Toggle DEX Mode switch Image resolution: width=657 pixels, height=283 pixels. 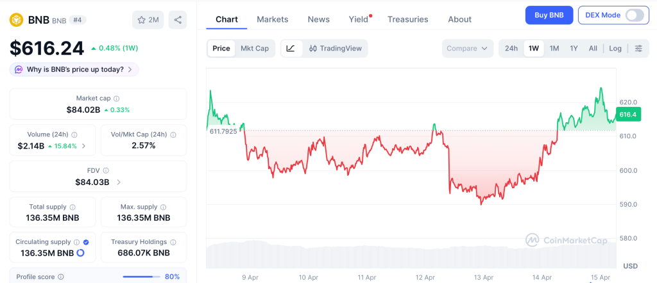click(634, 15)
